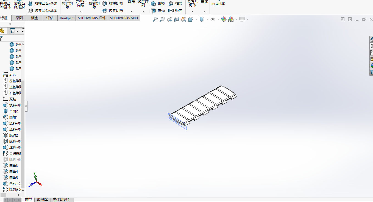Open the SOLIDWORKS MBD tab

pos(124,18)
